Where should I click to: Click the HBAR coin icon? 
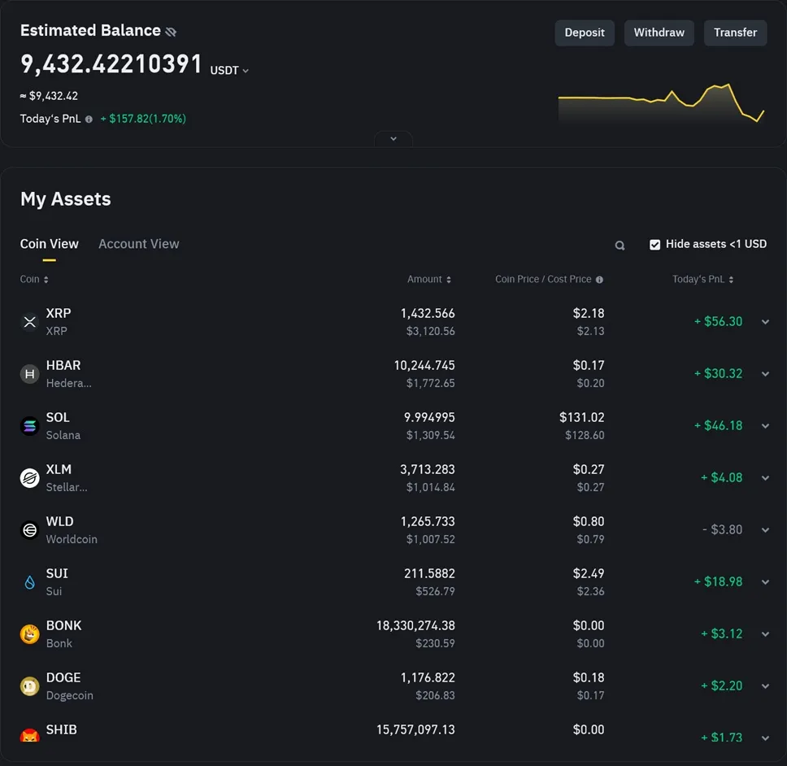pyautogui.click(x=29, y=374)
